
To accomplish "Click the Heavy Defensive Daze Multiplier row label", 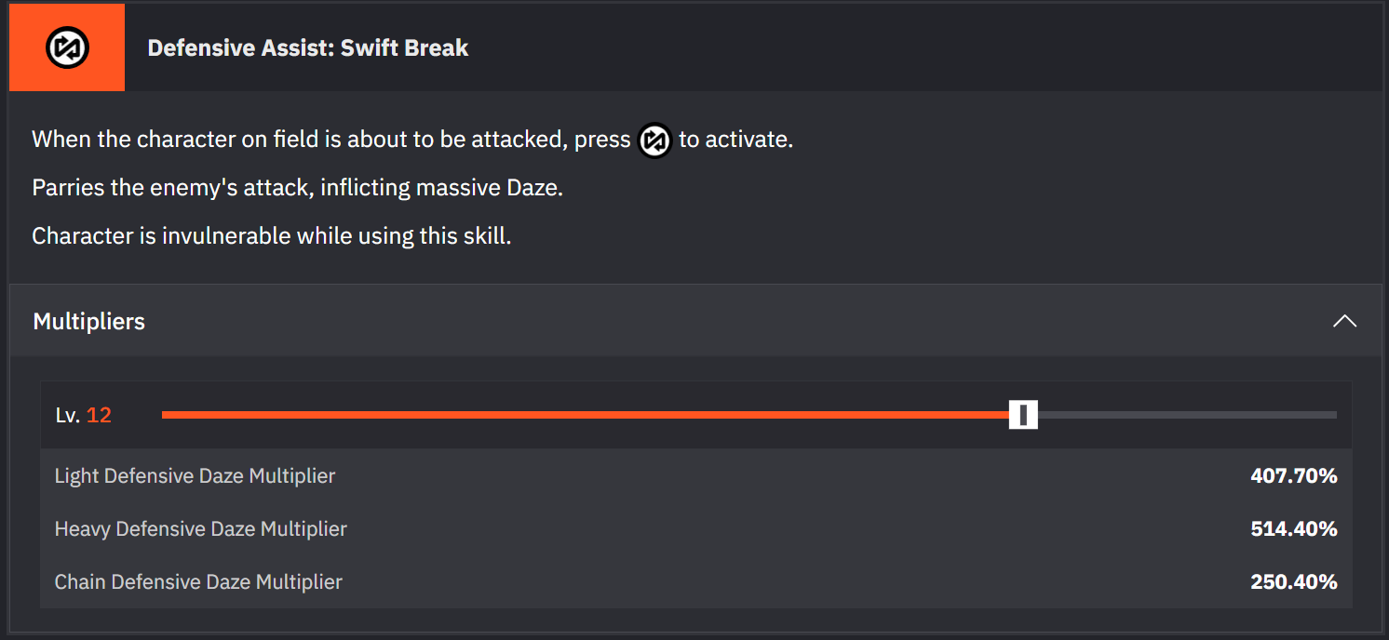I will click(x=201, y=529).
